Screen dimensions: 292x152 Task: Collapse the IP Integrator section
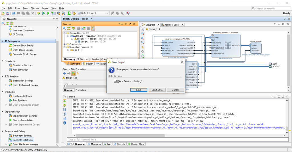tap(2, 41)
